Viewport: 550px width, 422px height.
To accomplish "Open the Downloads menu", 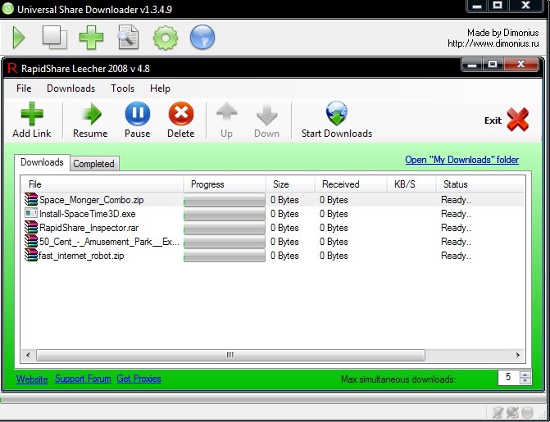I will (70, 88).
